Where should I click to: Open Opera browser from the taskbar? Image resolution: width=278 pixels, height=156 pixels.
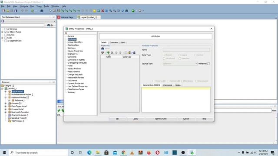pos(157,153)
